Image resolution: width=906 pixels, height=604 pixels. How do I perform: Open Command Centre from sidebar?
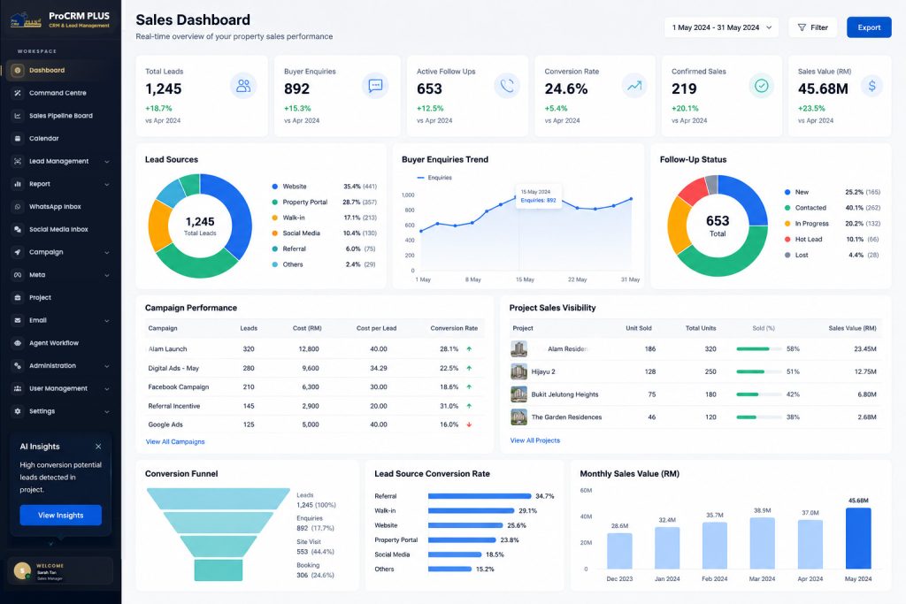[x=60, y=93]
